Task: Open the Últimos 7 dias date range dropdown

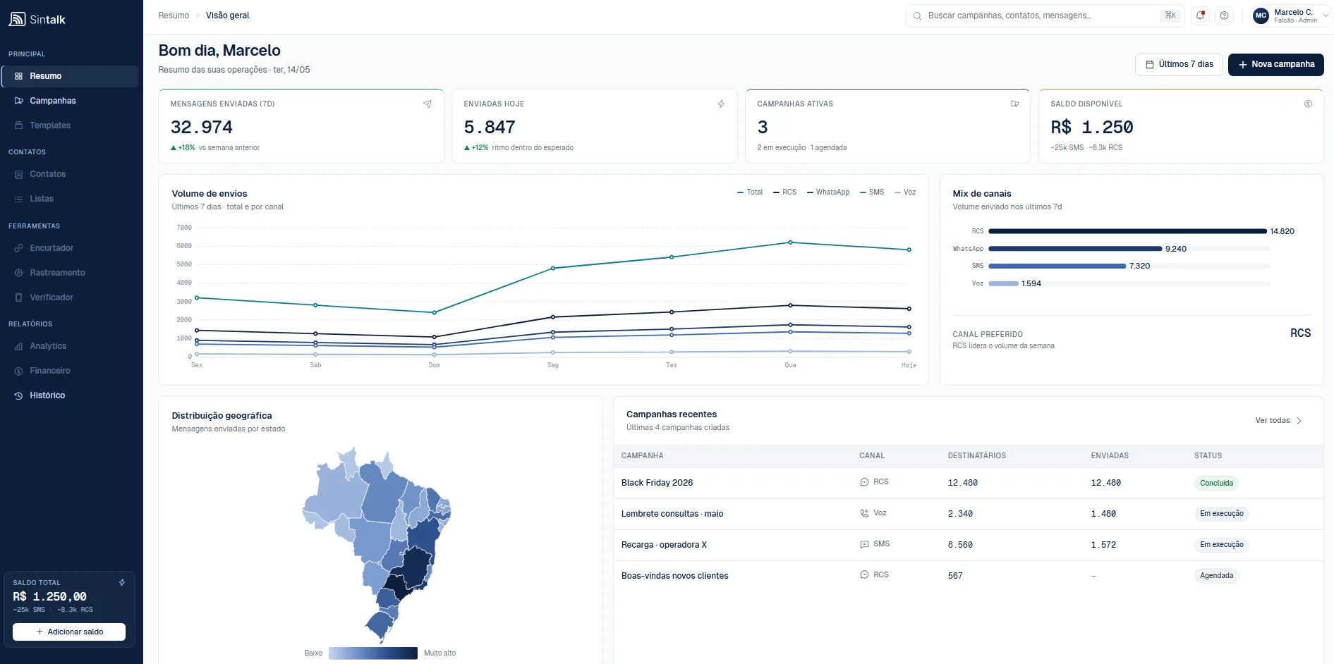Action: tap(1179, 64)
